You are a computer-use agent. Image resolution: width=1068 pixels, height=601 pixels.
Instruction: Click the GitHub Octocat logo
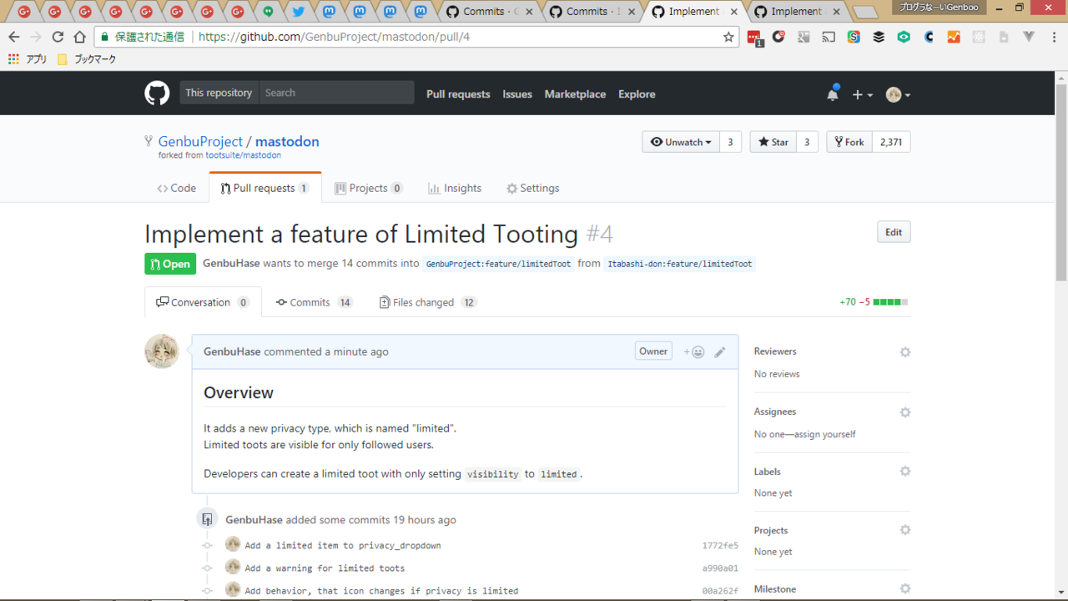pos(157,93)
